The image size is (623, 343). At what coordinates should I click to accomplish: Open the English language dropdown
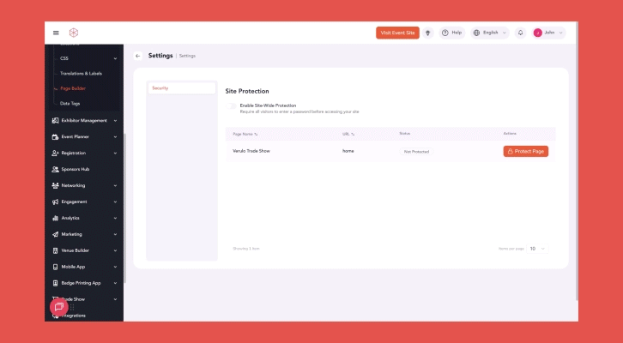coord(490,33)
